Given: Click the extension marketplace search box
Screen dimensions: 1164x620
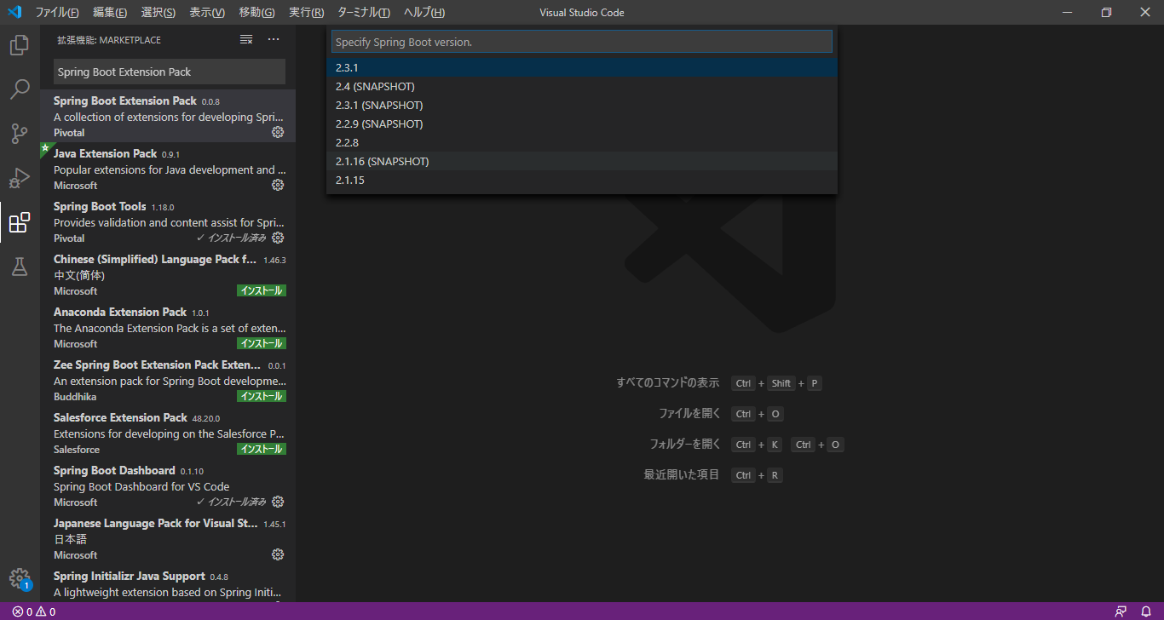Looking at the screenshot, I should pyautogui.click(x=170, y=72).
